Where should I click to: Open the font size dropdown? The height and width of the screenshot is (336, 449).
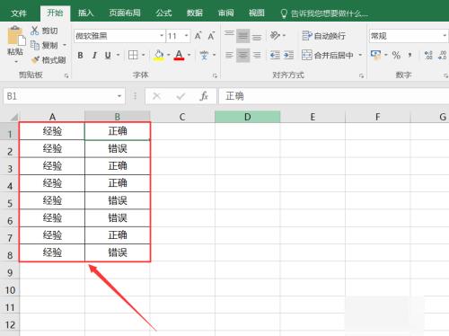click(x=186, y=36)
